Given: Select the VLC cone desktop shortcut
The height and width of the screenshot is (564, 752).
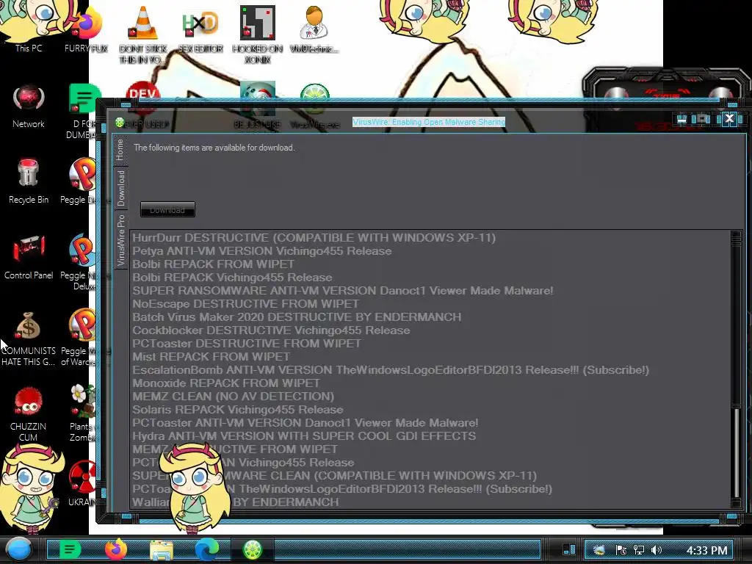Looking at the screenshot, I should (143, 34).
